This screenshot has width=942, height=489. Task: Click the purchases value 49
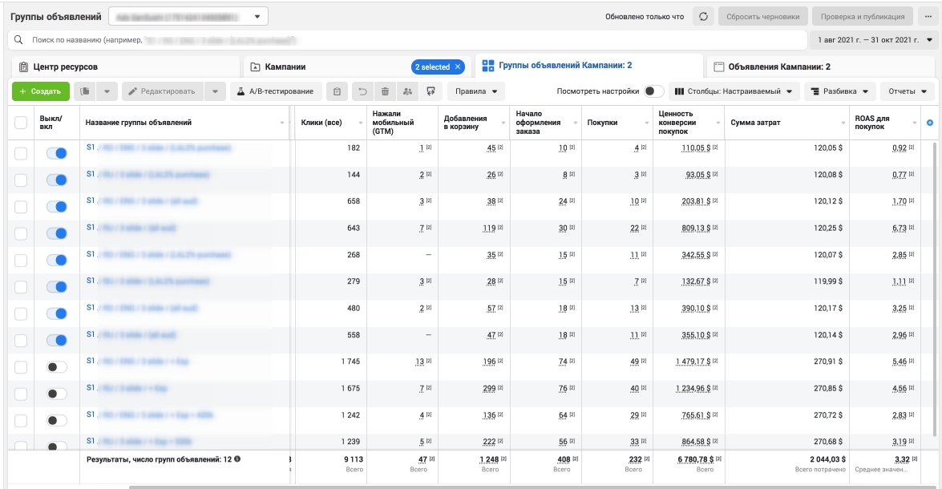pyautogui.click(x=634, y=362)
